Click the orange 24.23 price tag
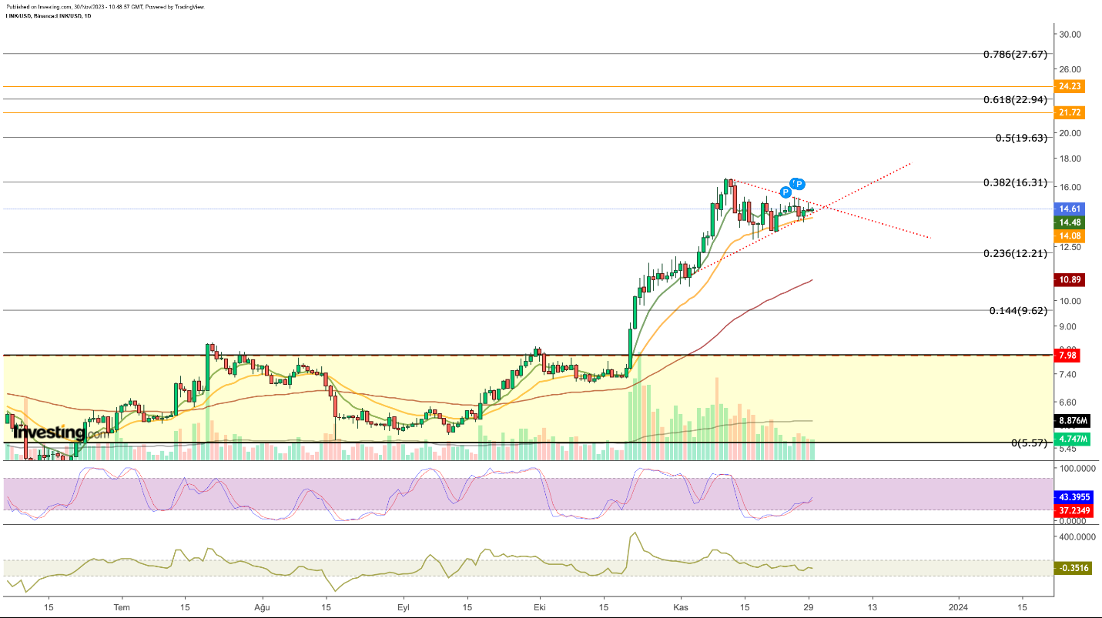Screen dimensions: 1102x618 click(x=1070, y=87)
